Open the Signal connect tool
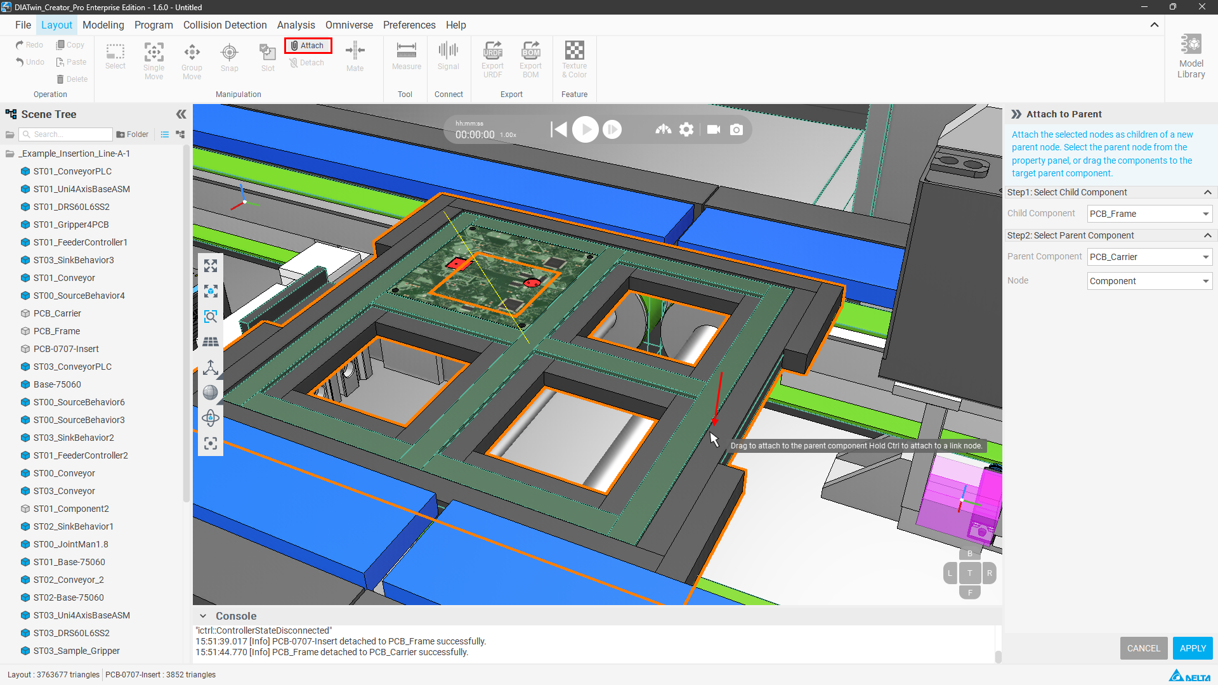This screenshot has height=685, width=1218. (x=449, y=56)
